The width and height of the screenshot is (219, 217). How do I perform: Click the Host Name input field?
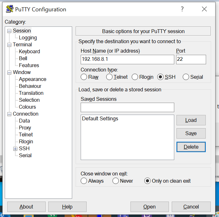[127, 60]
